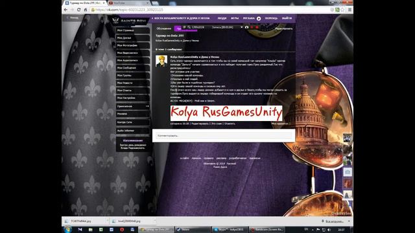Open Контра Сити in the sidebar
The height and width of the screenshot is (233, 415).
coord(133,122)
